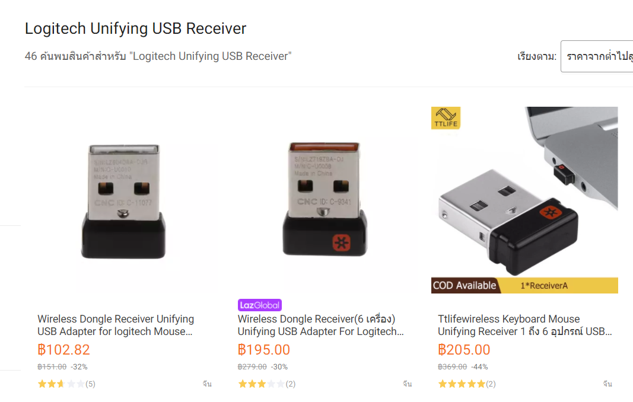633x402 pixels.
Task: Click the LazGlobal badge
Action: click(x=260, y=305)
